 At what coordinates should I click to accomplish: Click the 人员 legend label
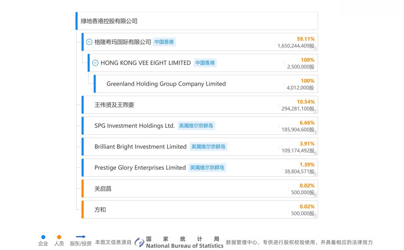pos(59,243)
